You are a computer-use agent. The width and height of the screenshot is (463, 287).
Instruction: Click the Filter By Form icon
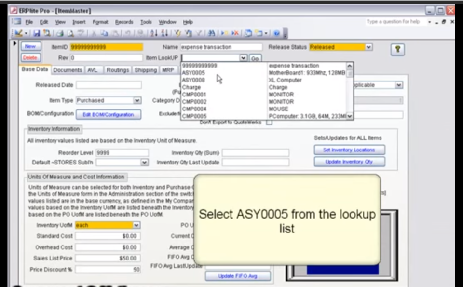(x=188, y=33)
